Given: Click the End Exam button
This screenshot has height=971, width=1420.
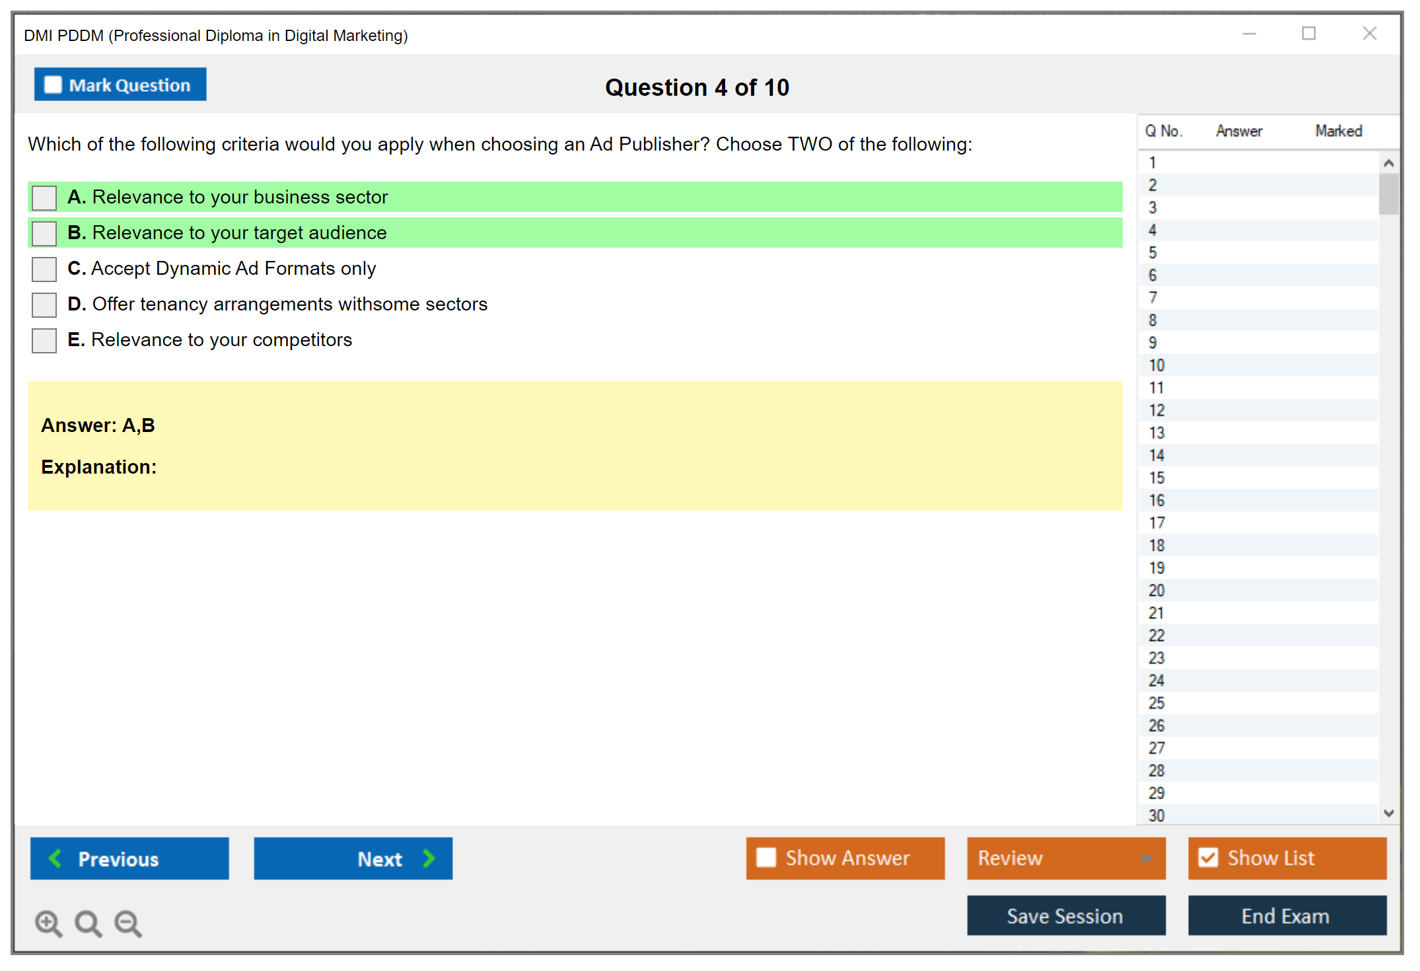Looking at the screenshot, I should point(1286,916).
